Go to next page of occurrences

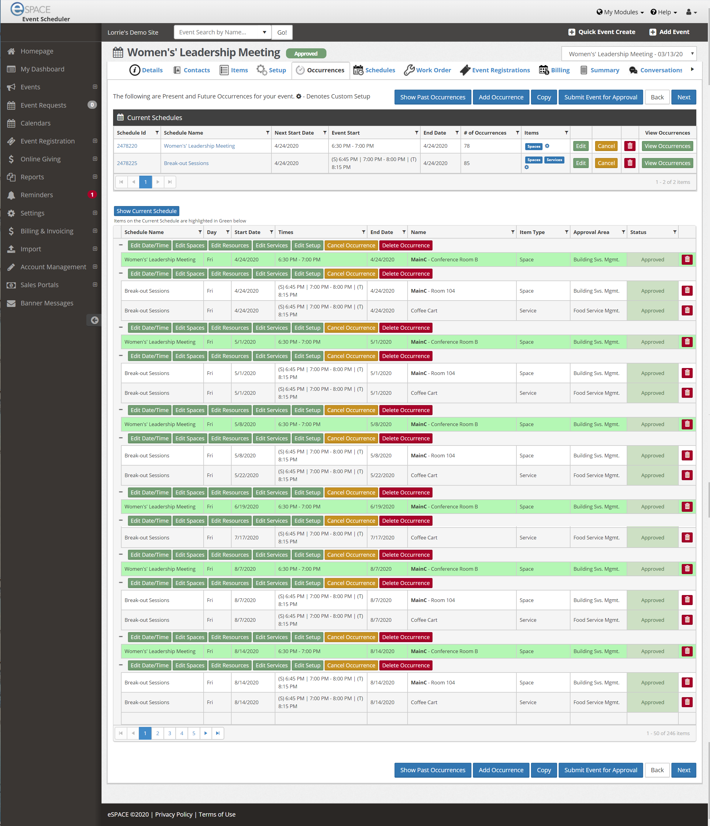point(206,733)
